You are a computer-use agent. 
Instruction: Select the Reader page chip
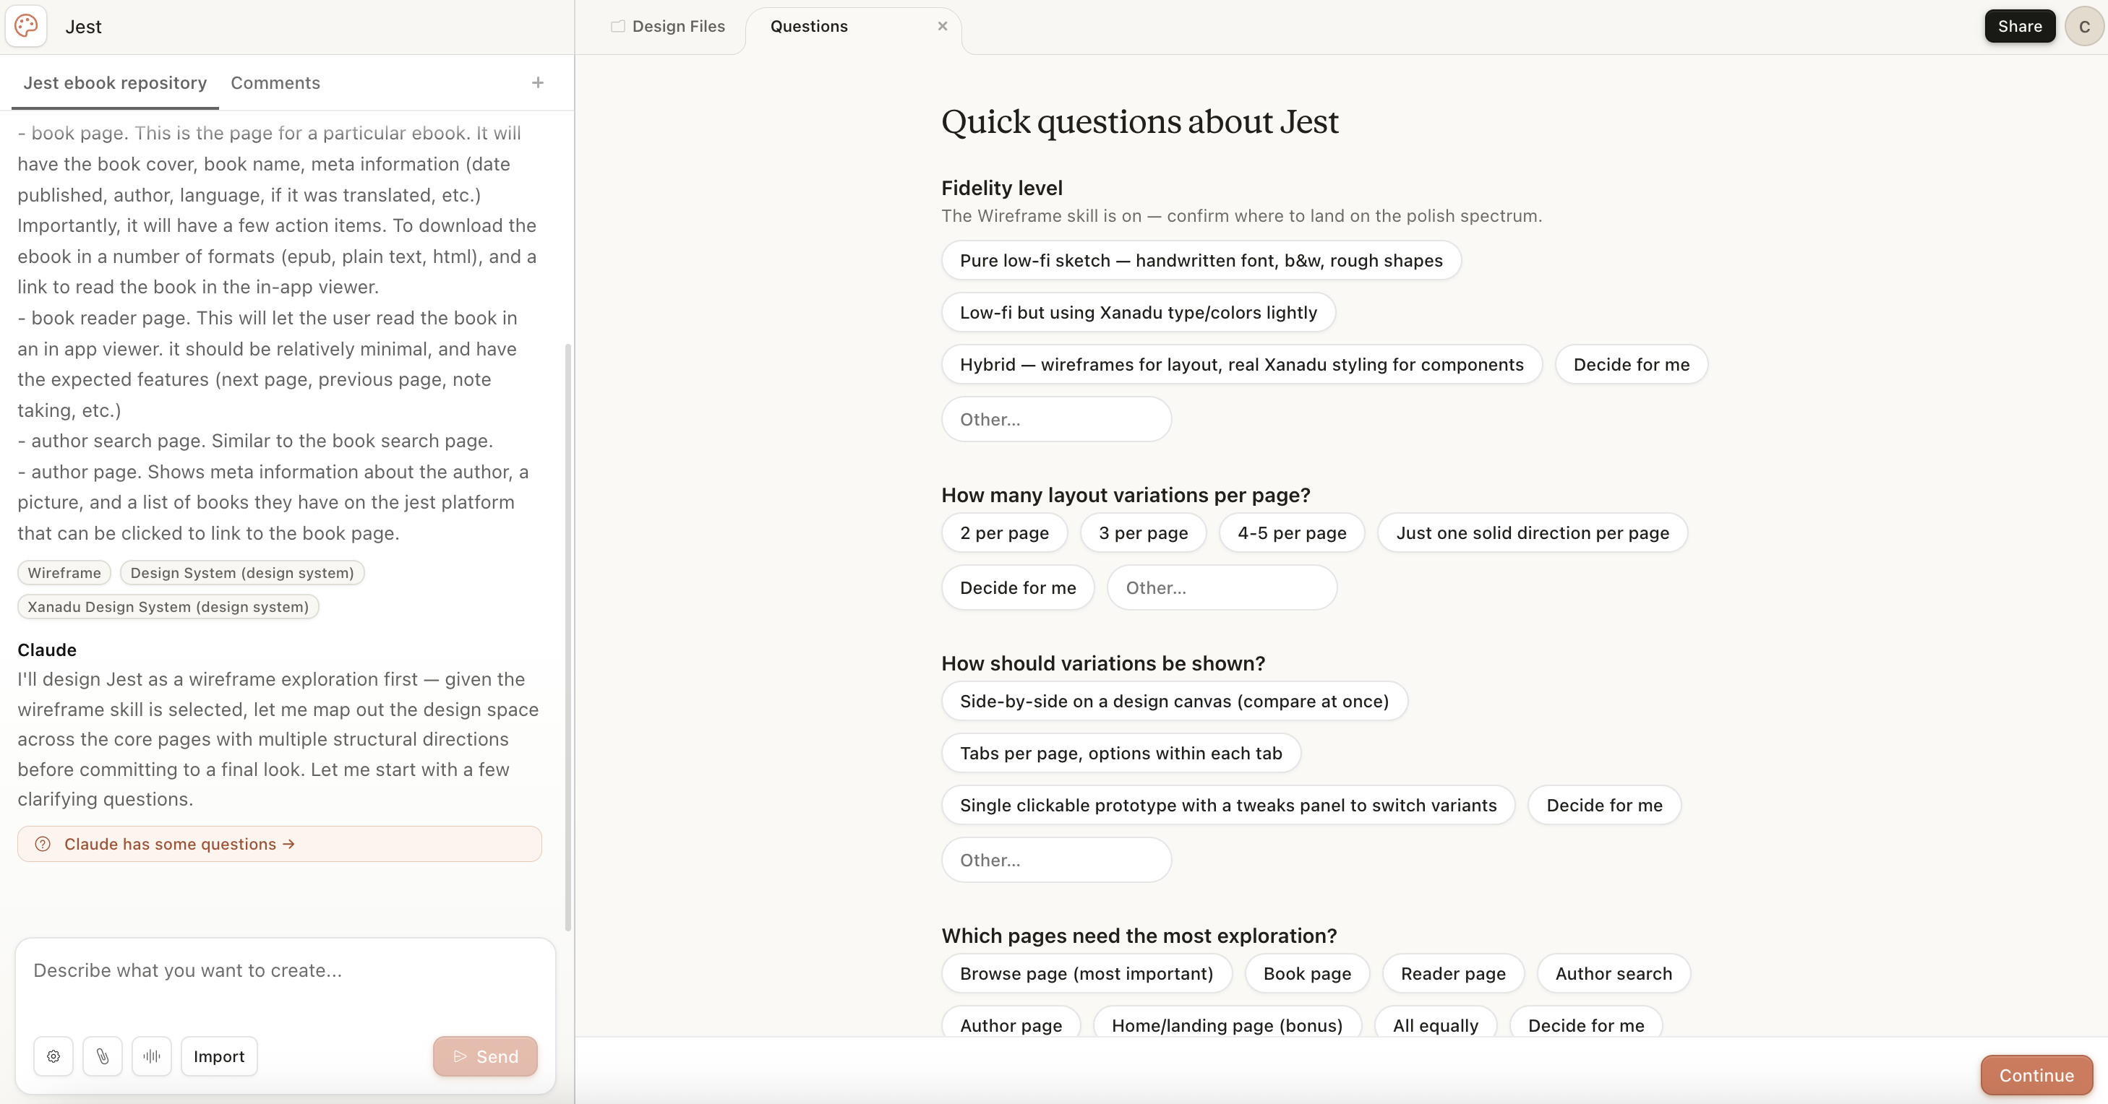click(1452, 973)
